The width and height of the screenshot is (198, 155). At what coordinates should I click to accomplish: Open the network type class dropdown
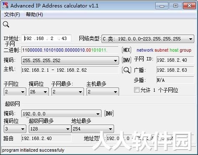coord(148,39)
